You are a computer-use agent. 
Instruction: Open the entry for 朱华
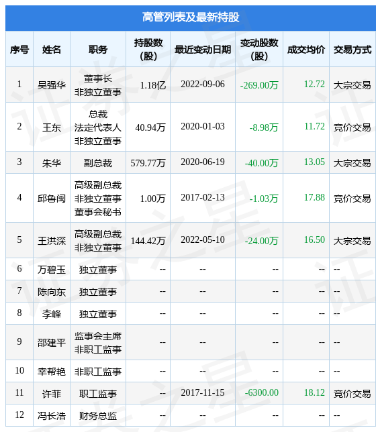point(52,163)
